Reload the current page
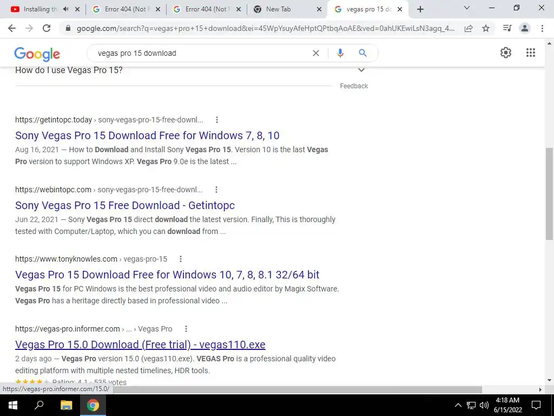The height and width of the screenshot is (416, 554). pos(47,28)
